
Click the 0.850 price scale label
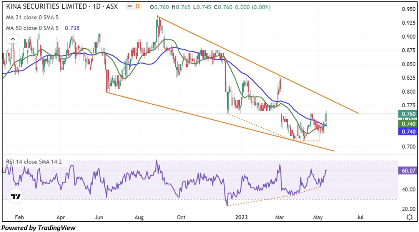409,64
